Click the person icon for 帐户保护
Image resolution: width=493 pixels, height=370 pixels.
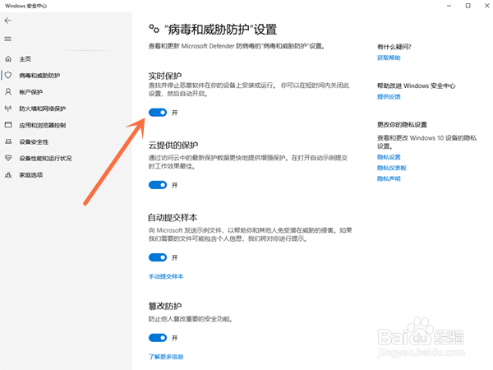coord(8,92)
